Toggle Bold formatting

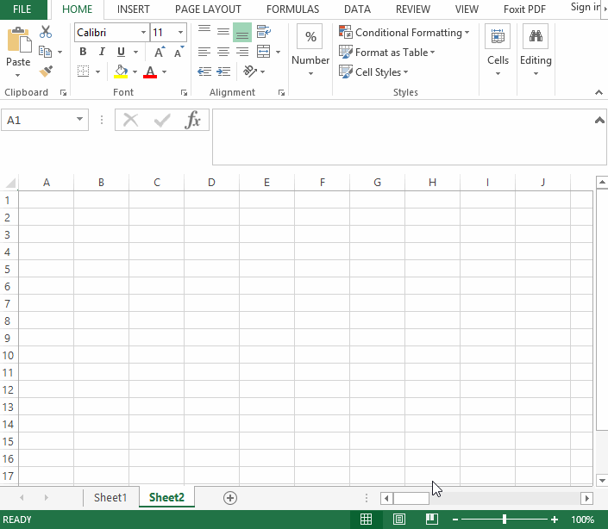tap(83, 52)
